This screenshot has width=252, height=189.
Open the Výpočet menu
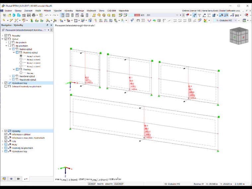(x=58, y=11)
